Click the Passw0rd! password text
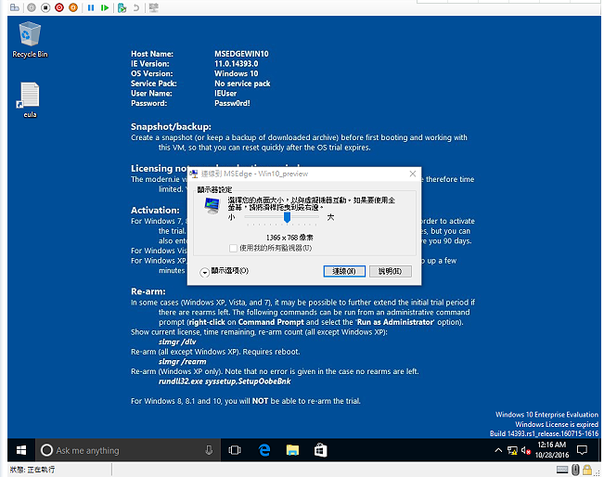 [x=232, y=103]
